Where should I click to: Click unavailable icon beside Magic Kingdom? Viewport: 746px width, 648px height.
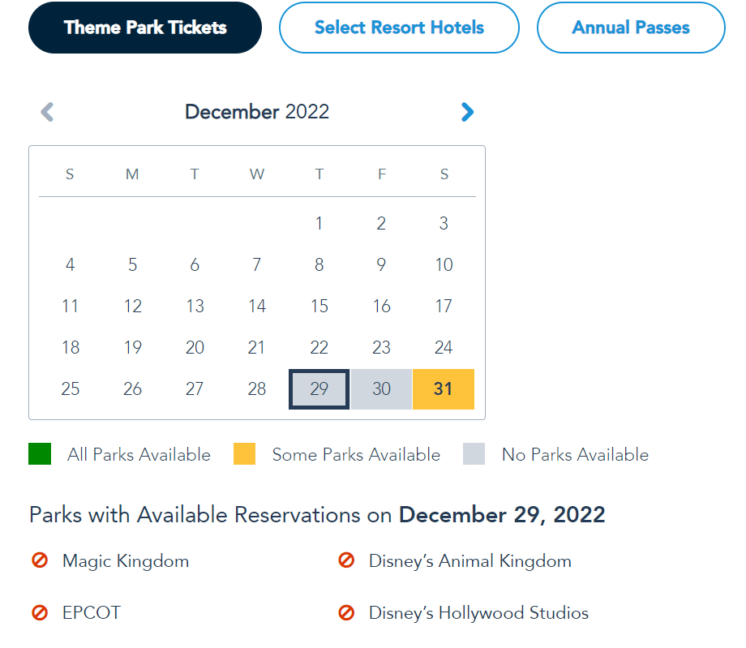tap(40, 560)
